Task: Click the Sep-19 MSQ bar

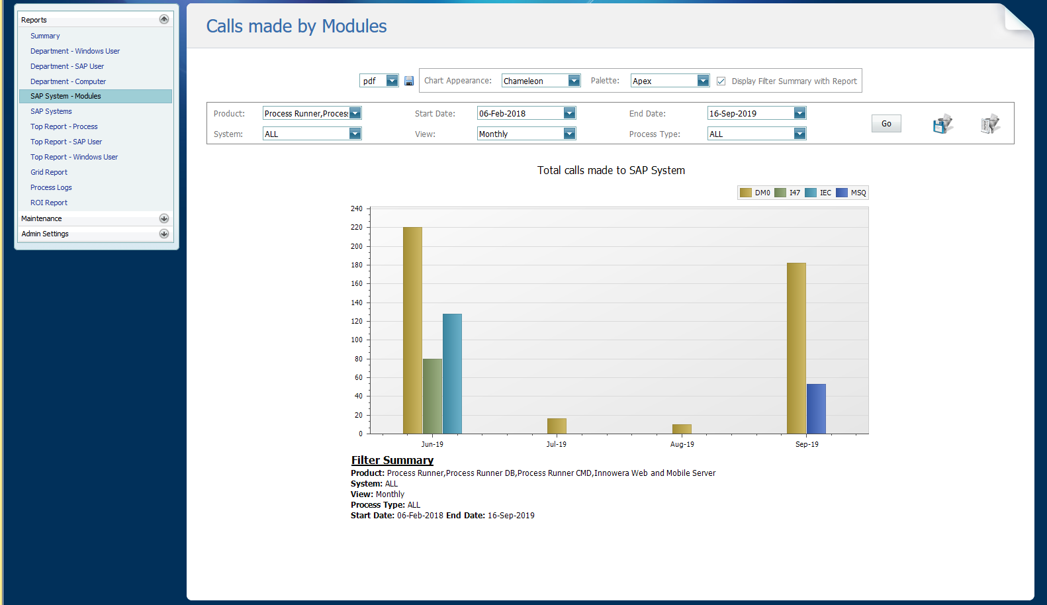Action: click(x=816, y=409)
